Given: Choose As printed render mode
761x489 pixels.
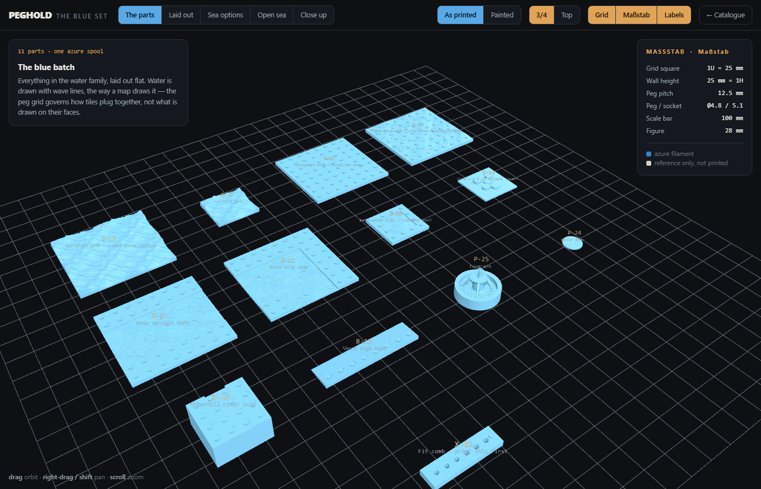Looking at the screenshot, I should pos(460,15).
